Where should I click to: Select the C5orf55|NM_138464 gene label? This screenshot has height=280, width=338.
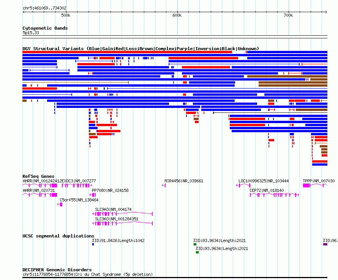pyautogui.click(x=79, y=200)
